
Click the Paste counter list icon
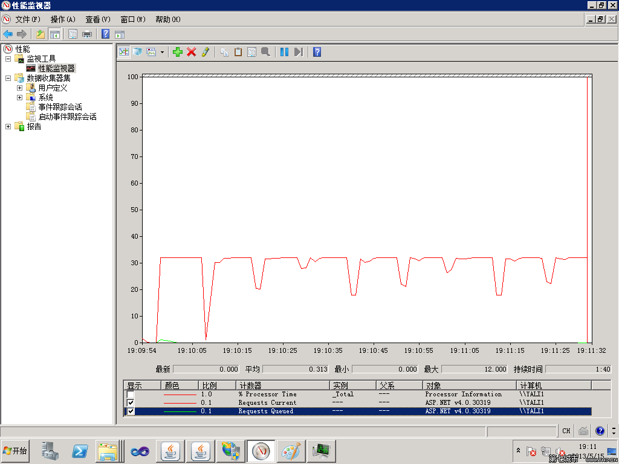[x=238, y=52]
